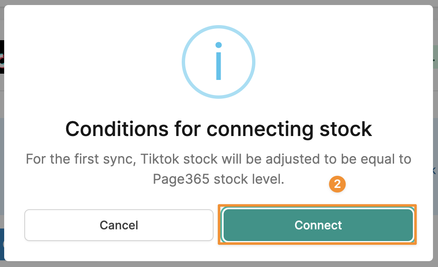
Task: Click the green element at top right edge
Action: [x=435, y=57]
